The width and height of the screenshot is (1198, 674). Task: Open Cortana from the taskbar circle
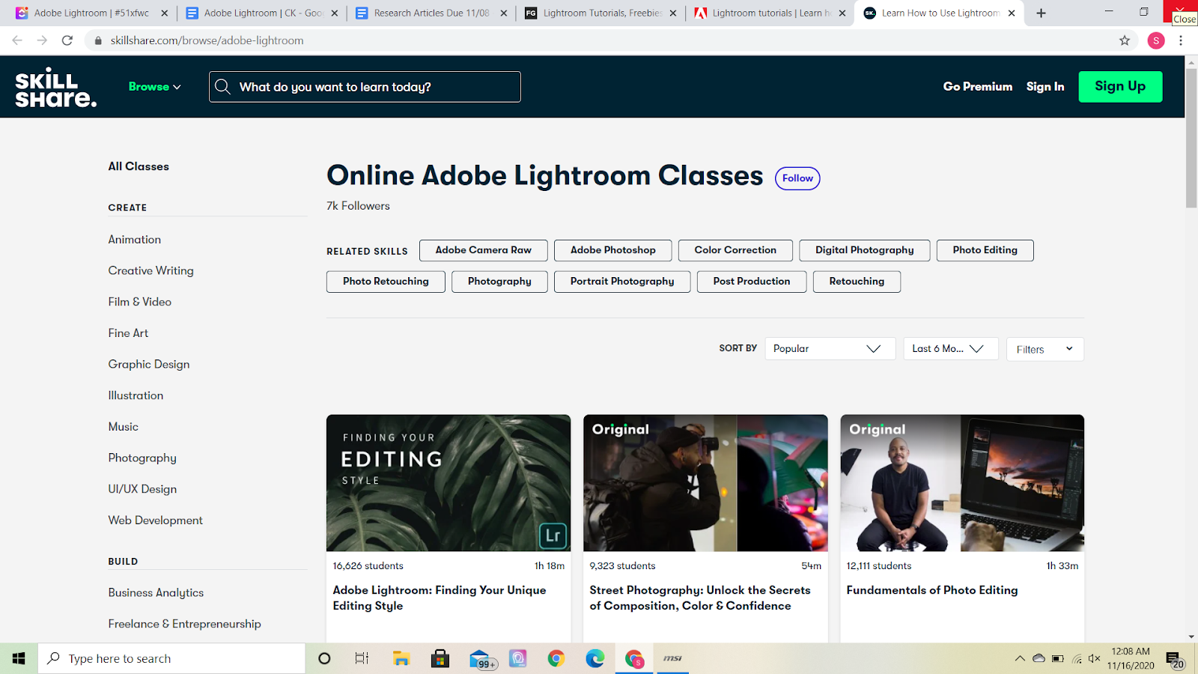tap(324, 658)
